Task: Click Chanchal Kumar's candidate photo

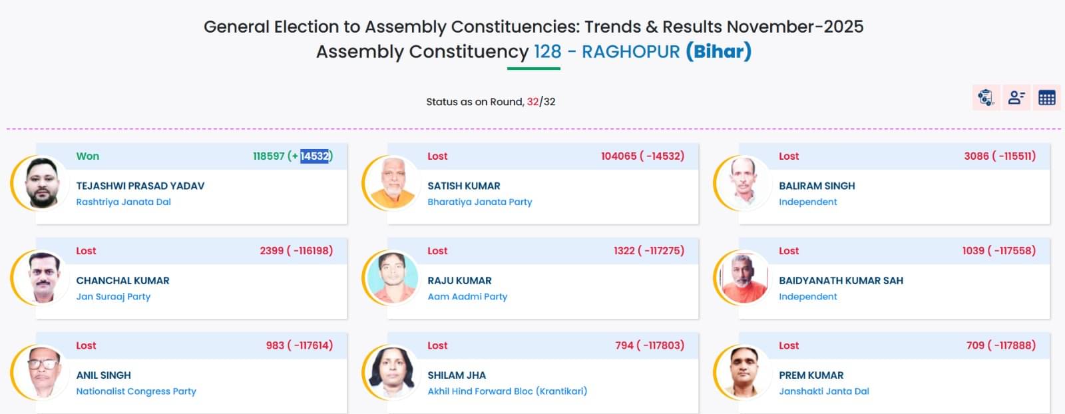Action: coord(42,278)
